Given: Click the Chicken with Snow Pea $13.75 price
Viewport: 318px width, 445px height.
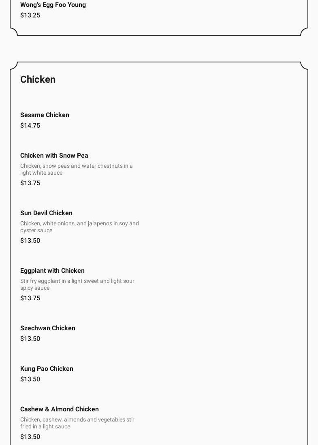Looking at the screenshot, I should click(x=30, y=183).
